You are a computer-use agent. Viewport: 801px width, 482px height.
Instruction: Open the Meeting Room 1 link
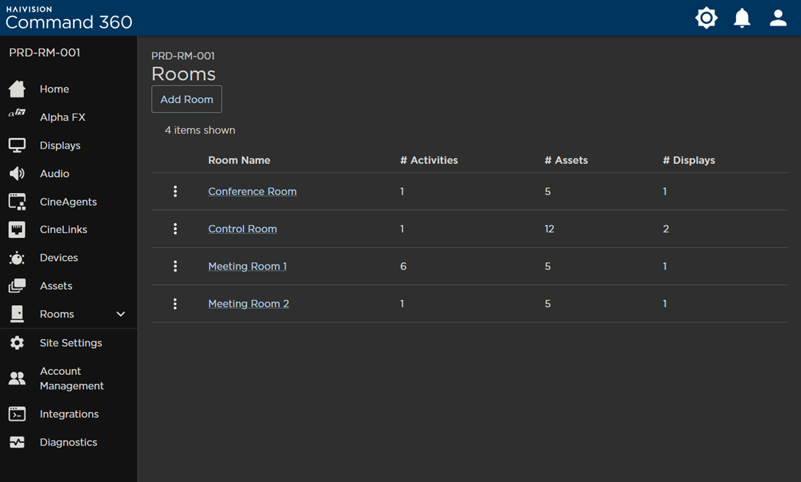[248, 266]
